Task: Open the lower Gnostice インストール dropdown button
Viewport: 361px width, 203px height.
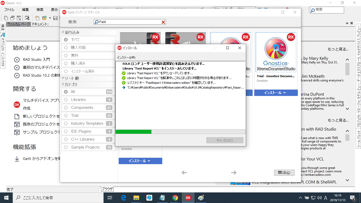Action: tap(140, 161)
